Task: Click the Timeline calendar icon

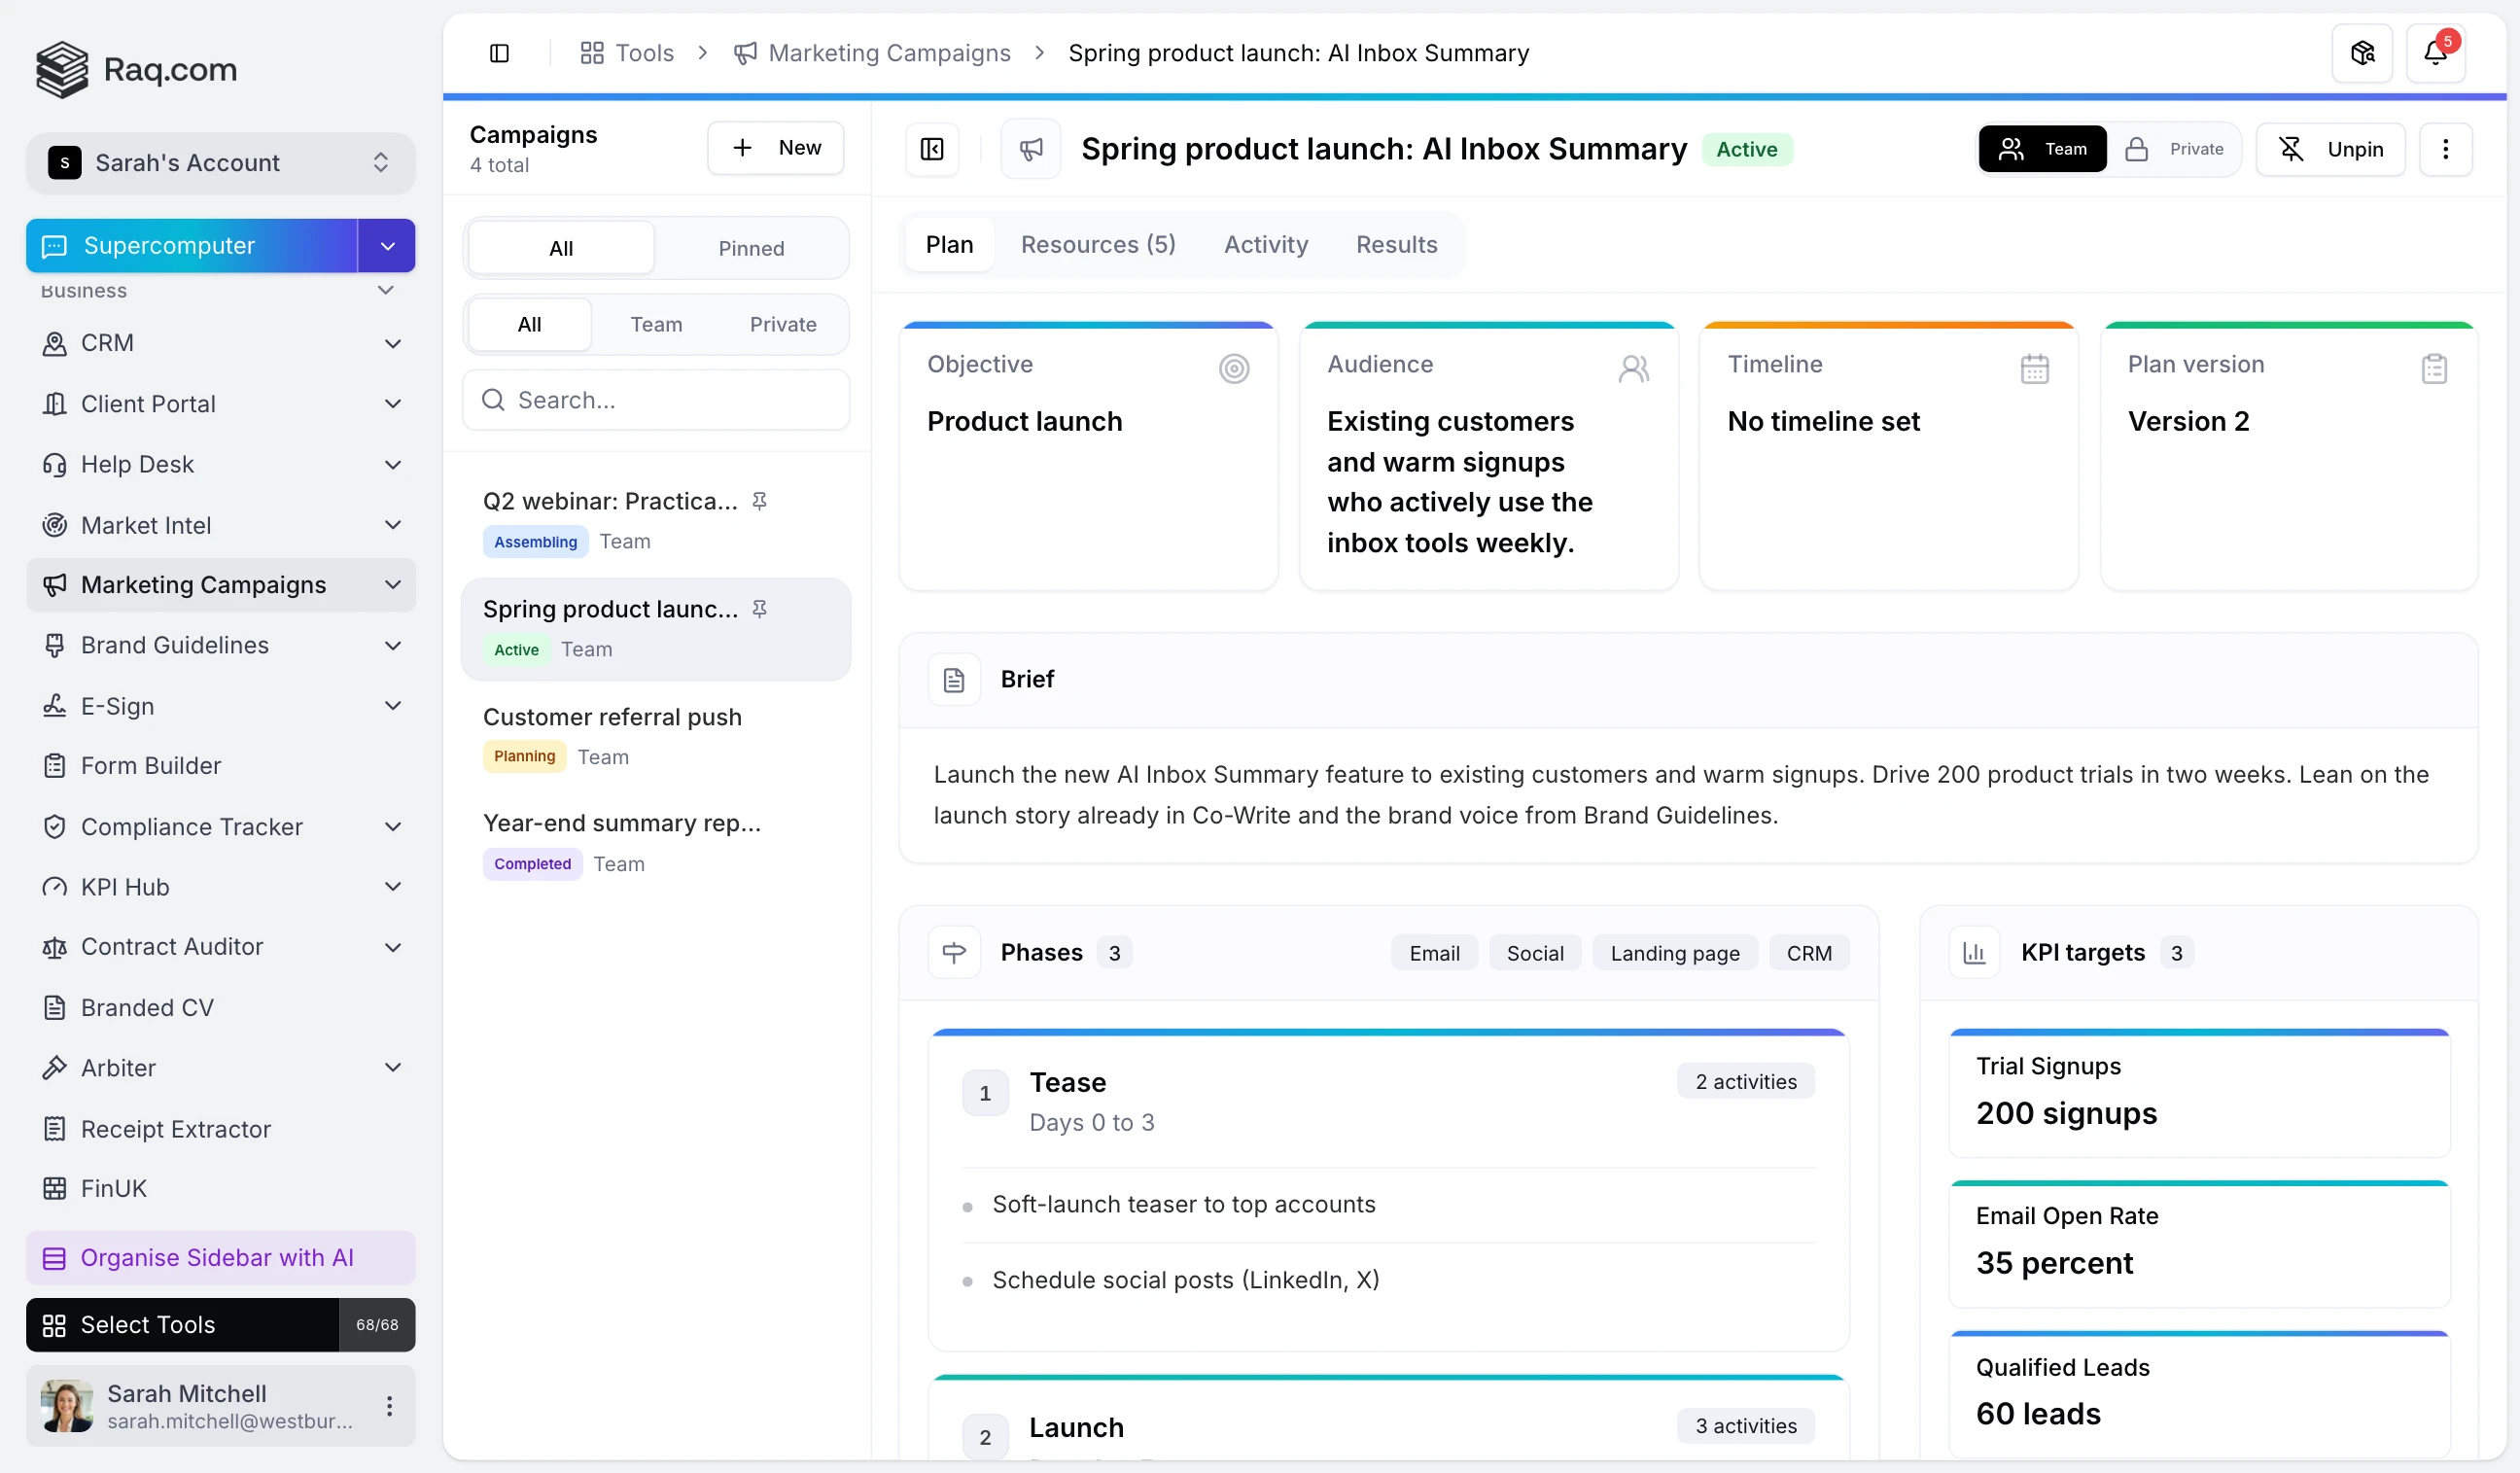Action: pos(2034,369)
